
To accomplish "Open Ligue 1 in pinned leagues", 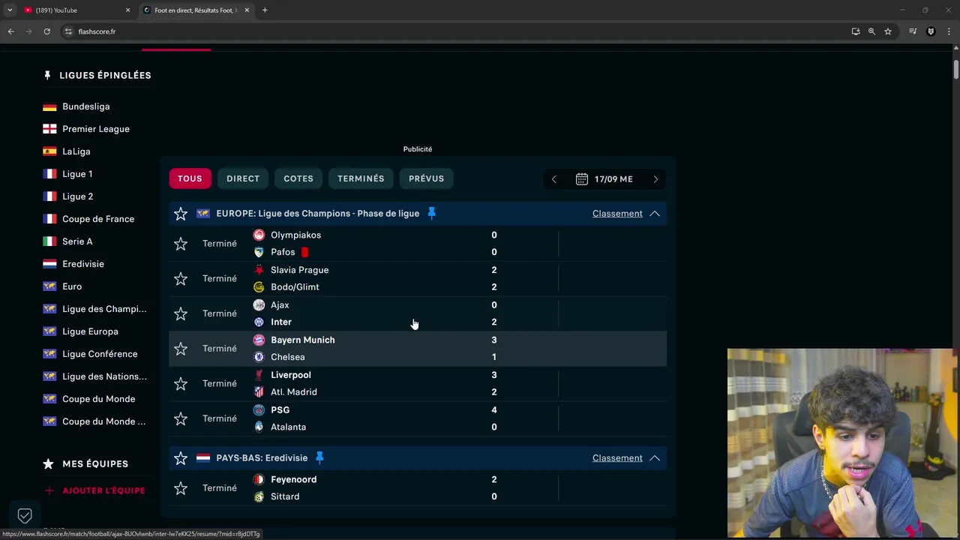I will click(77, 174).
